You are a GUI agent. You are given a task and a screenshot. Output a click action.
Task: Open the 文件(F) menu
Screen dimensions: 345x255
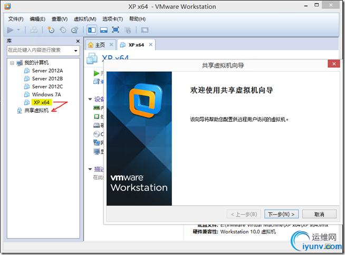point(16,19)
